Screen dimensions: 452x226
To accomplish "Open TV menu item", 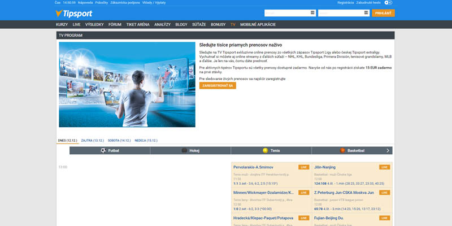I will click(x=233, y=24).
